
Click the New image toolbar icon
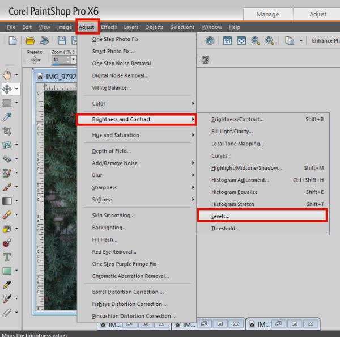point(12,41)
